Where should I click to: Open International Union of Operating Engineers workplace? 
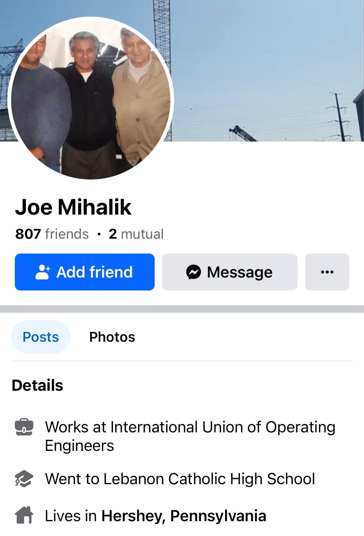(x=190, y=436)
